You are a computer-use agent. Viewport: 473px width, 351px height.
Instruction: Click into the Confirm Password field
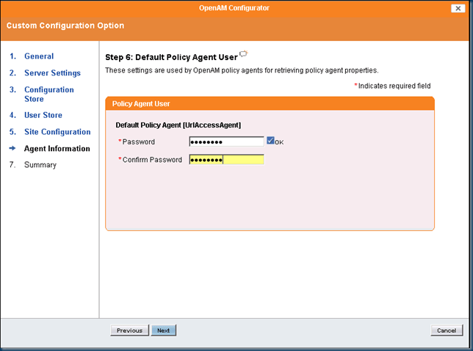click(x=226, y=159)
